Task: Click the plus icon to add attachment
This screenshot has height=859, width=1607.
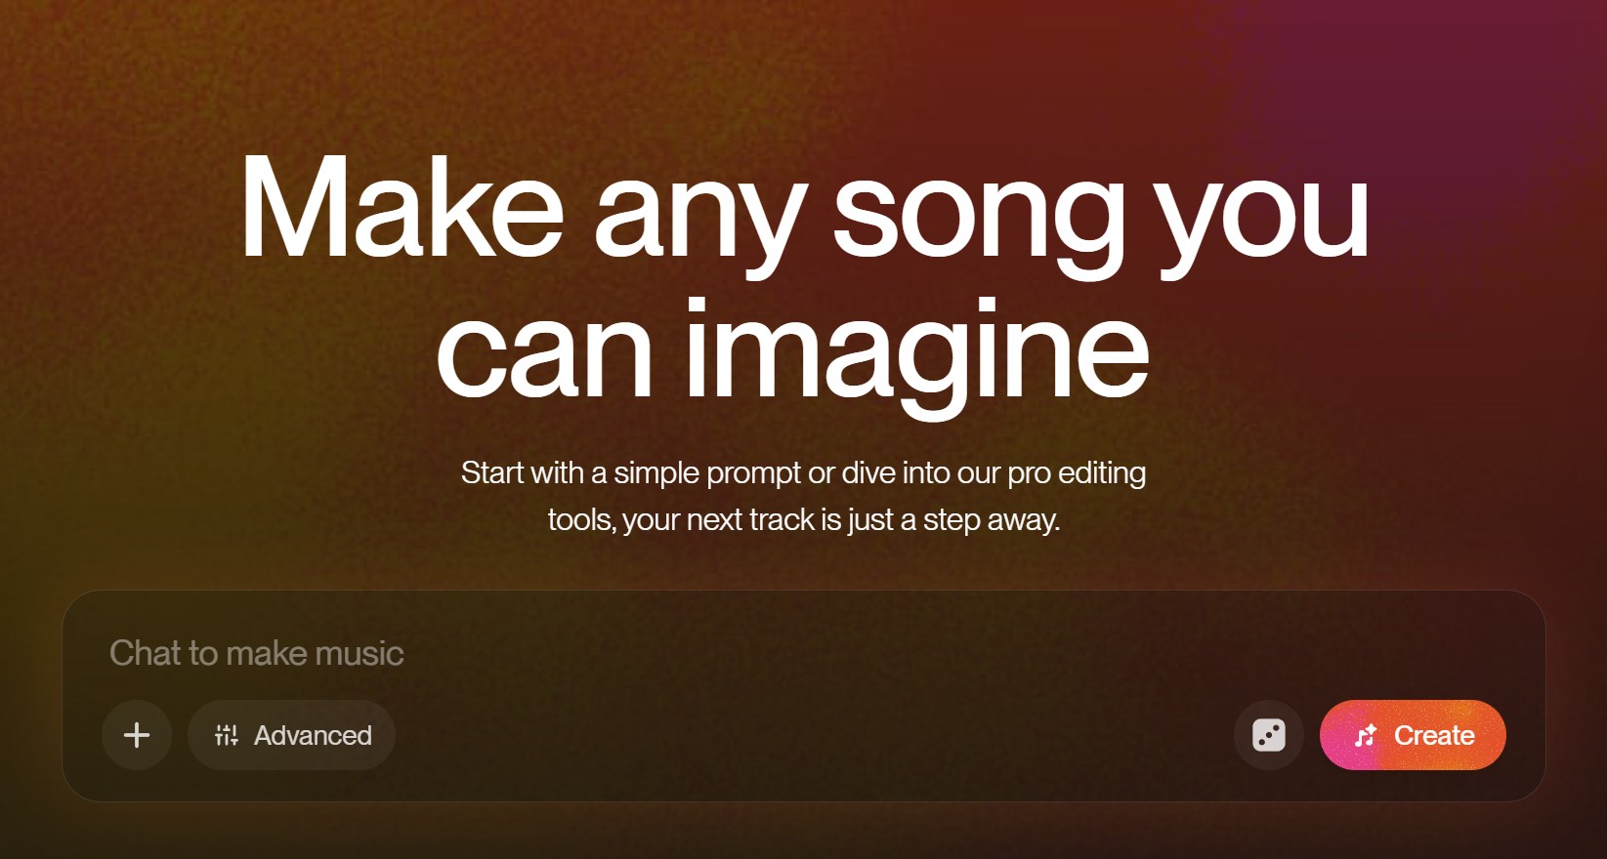Action: [x=137, y=735]
